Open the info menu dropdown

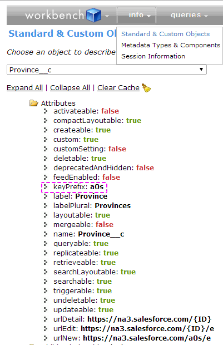[137, 15]
